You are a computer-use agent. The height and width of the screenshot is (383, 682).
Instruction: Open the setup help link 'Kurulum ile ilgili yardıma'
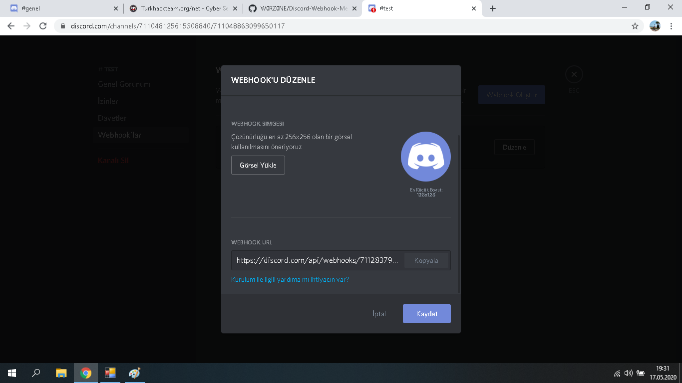click(290, 280)
